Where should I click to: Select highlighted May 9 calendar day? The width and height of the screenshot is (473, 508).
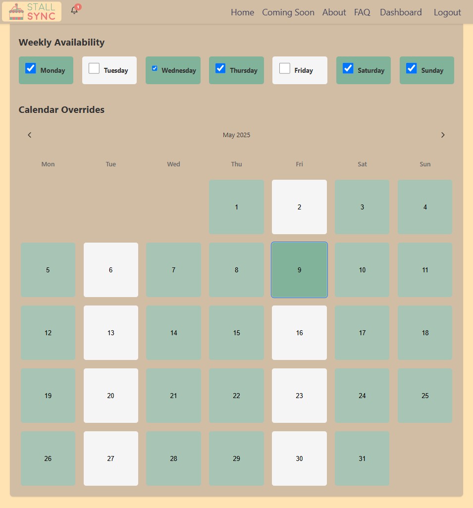299,270
